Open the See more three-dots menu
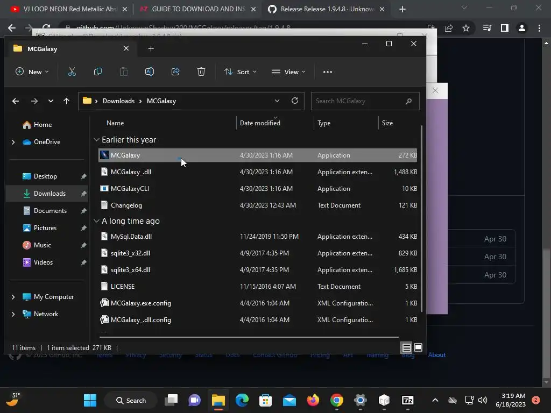 (328, 72)
